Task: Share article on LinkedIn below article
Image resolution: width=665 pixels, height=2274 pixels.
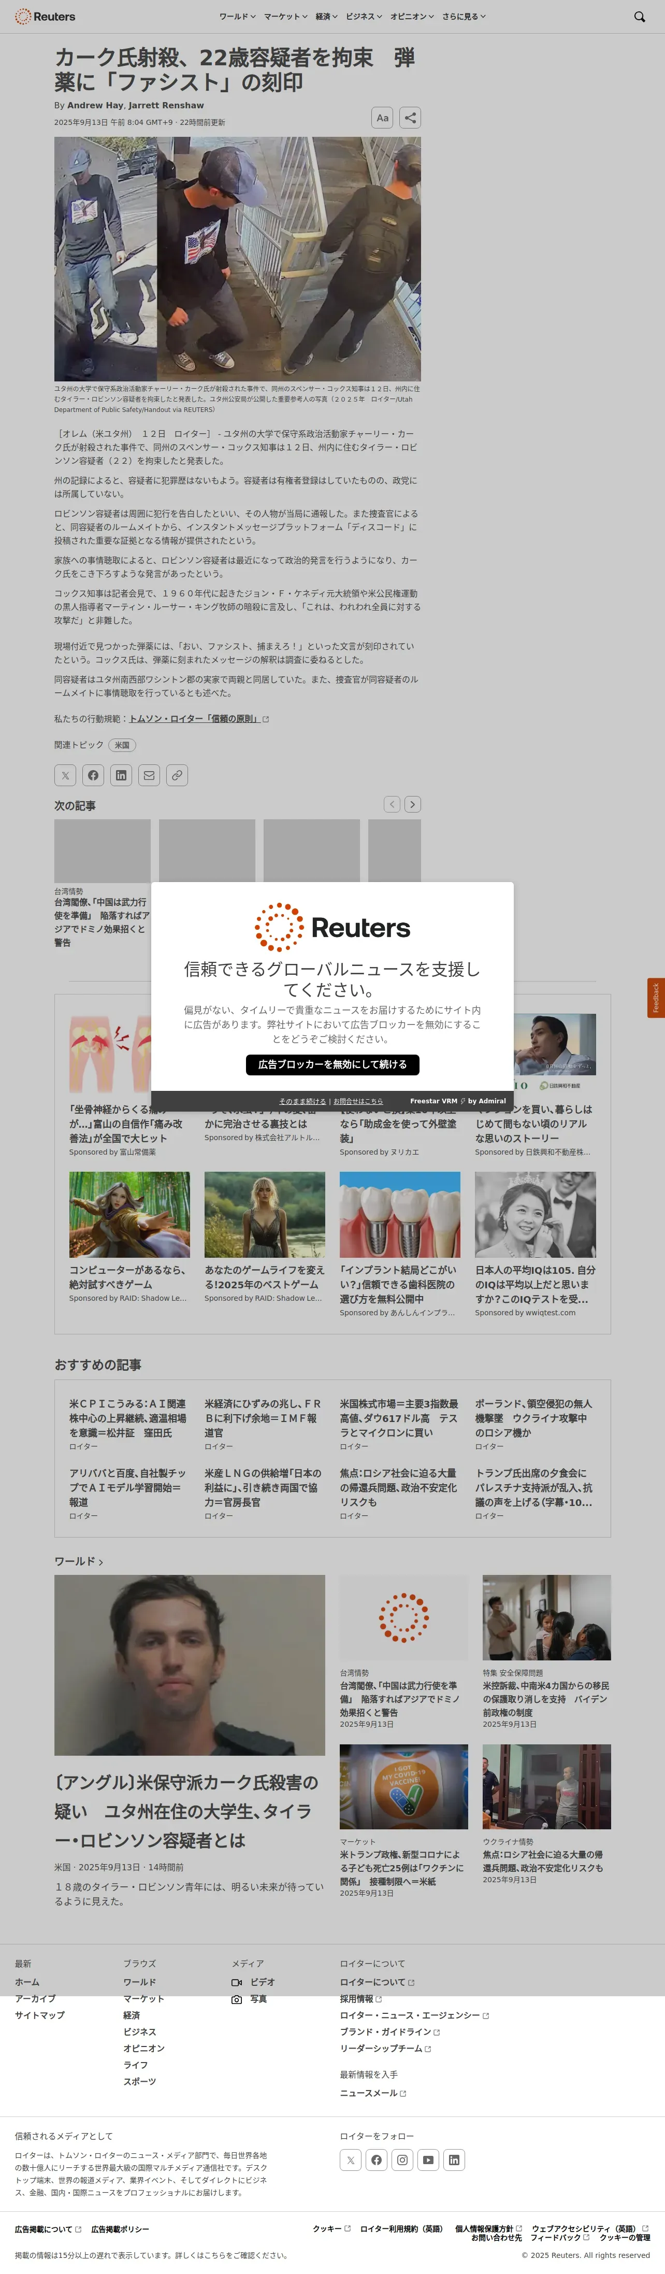Action: [121, 775]
